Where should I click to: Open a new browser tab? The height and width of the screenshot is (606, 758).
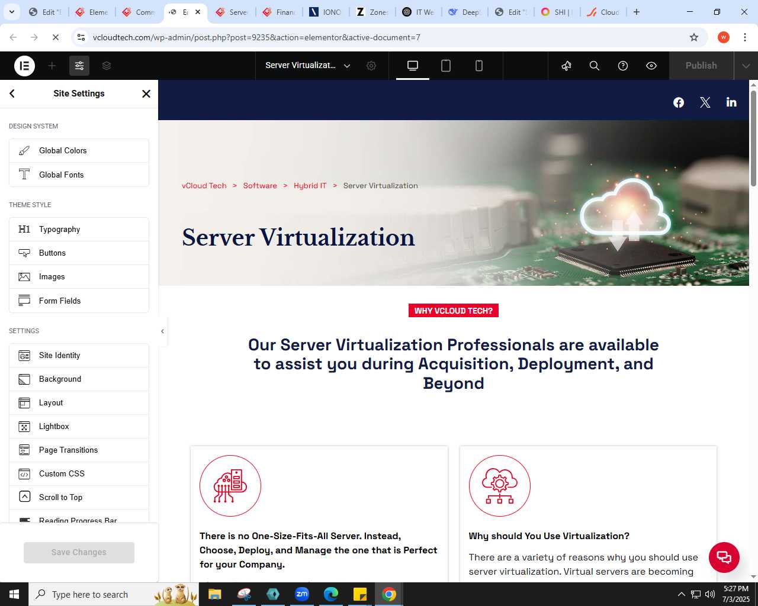[x=637, y=12]
